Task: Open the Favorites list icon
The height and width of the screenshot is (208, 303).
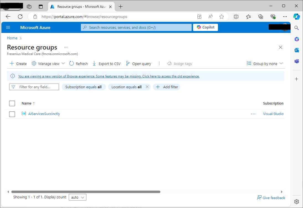Action: (248, 17)
